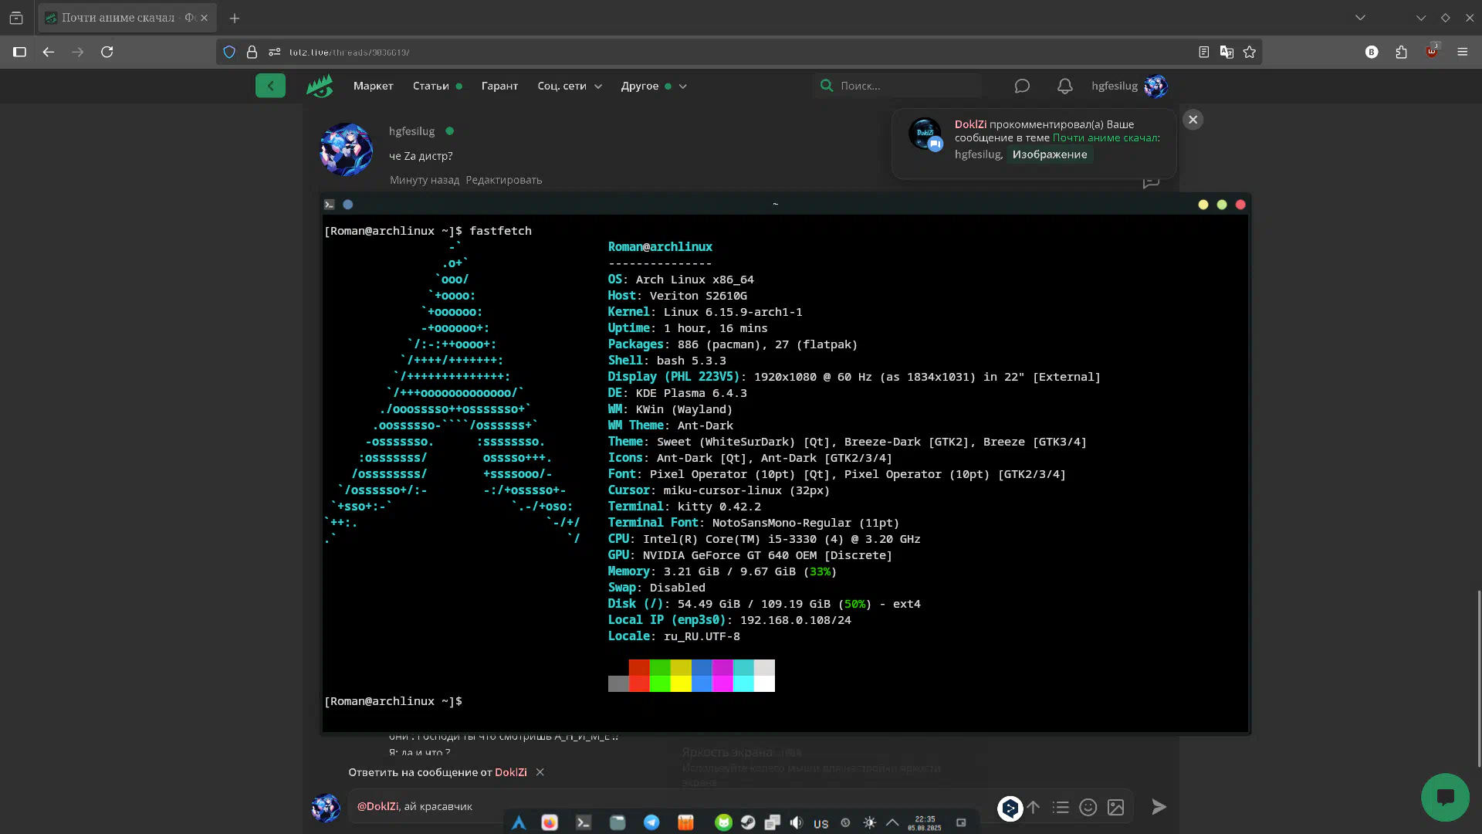
Task: Open the terminal icon in taskbar
Action: (584, 823)
